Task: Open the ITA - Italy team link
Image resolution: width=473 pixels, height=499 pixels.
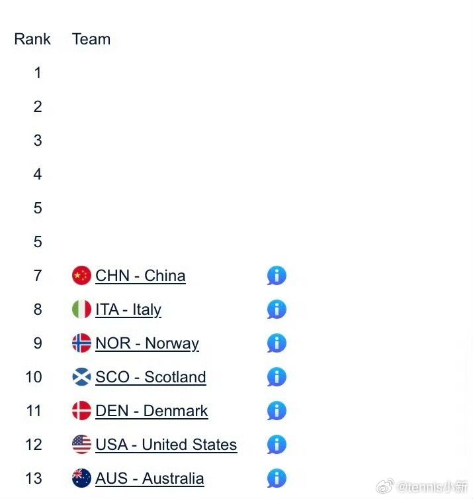Action: click(128, 309)
